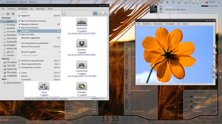Enable Riquadro aggiuntivo option

point(39,38)
